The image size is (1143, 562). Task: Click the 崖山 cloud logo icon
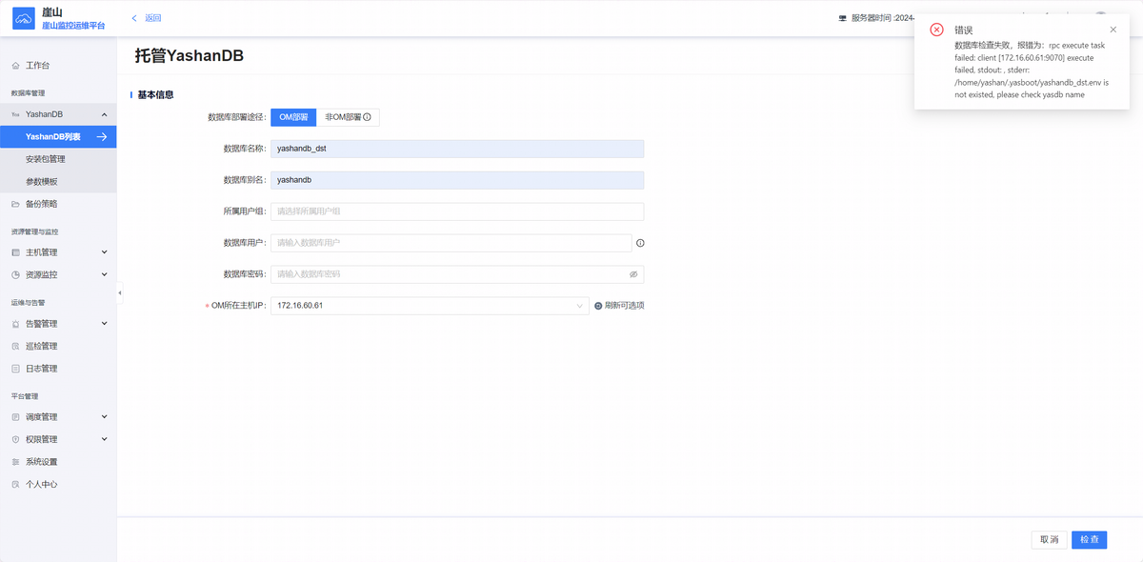click(x=25, y=18)
